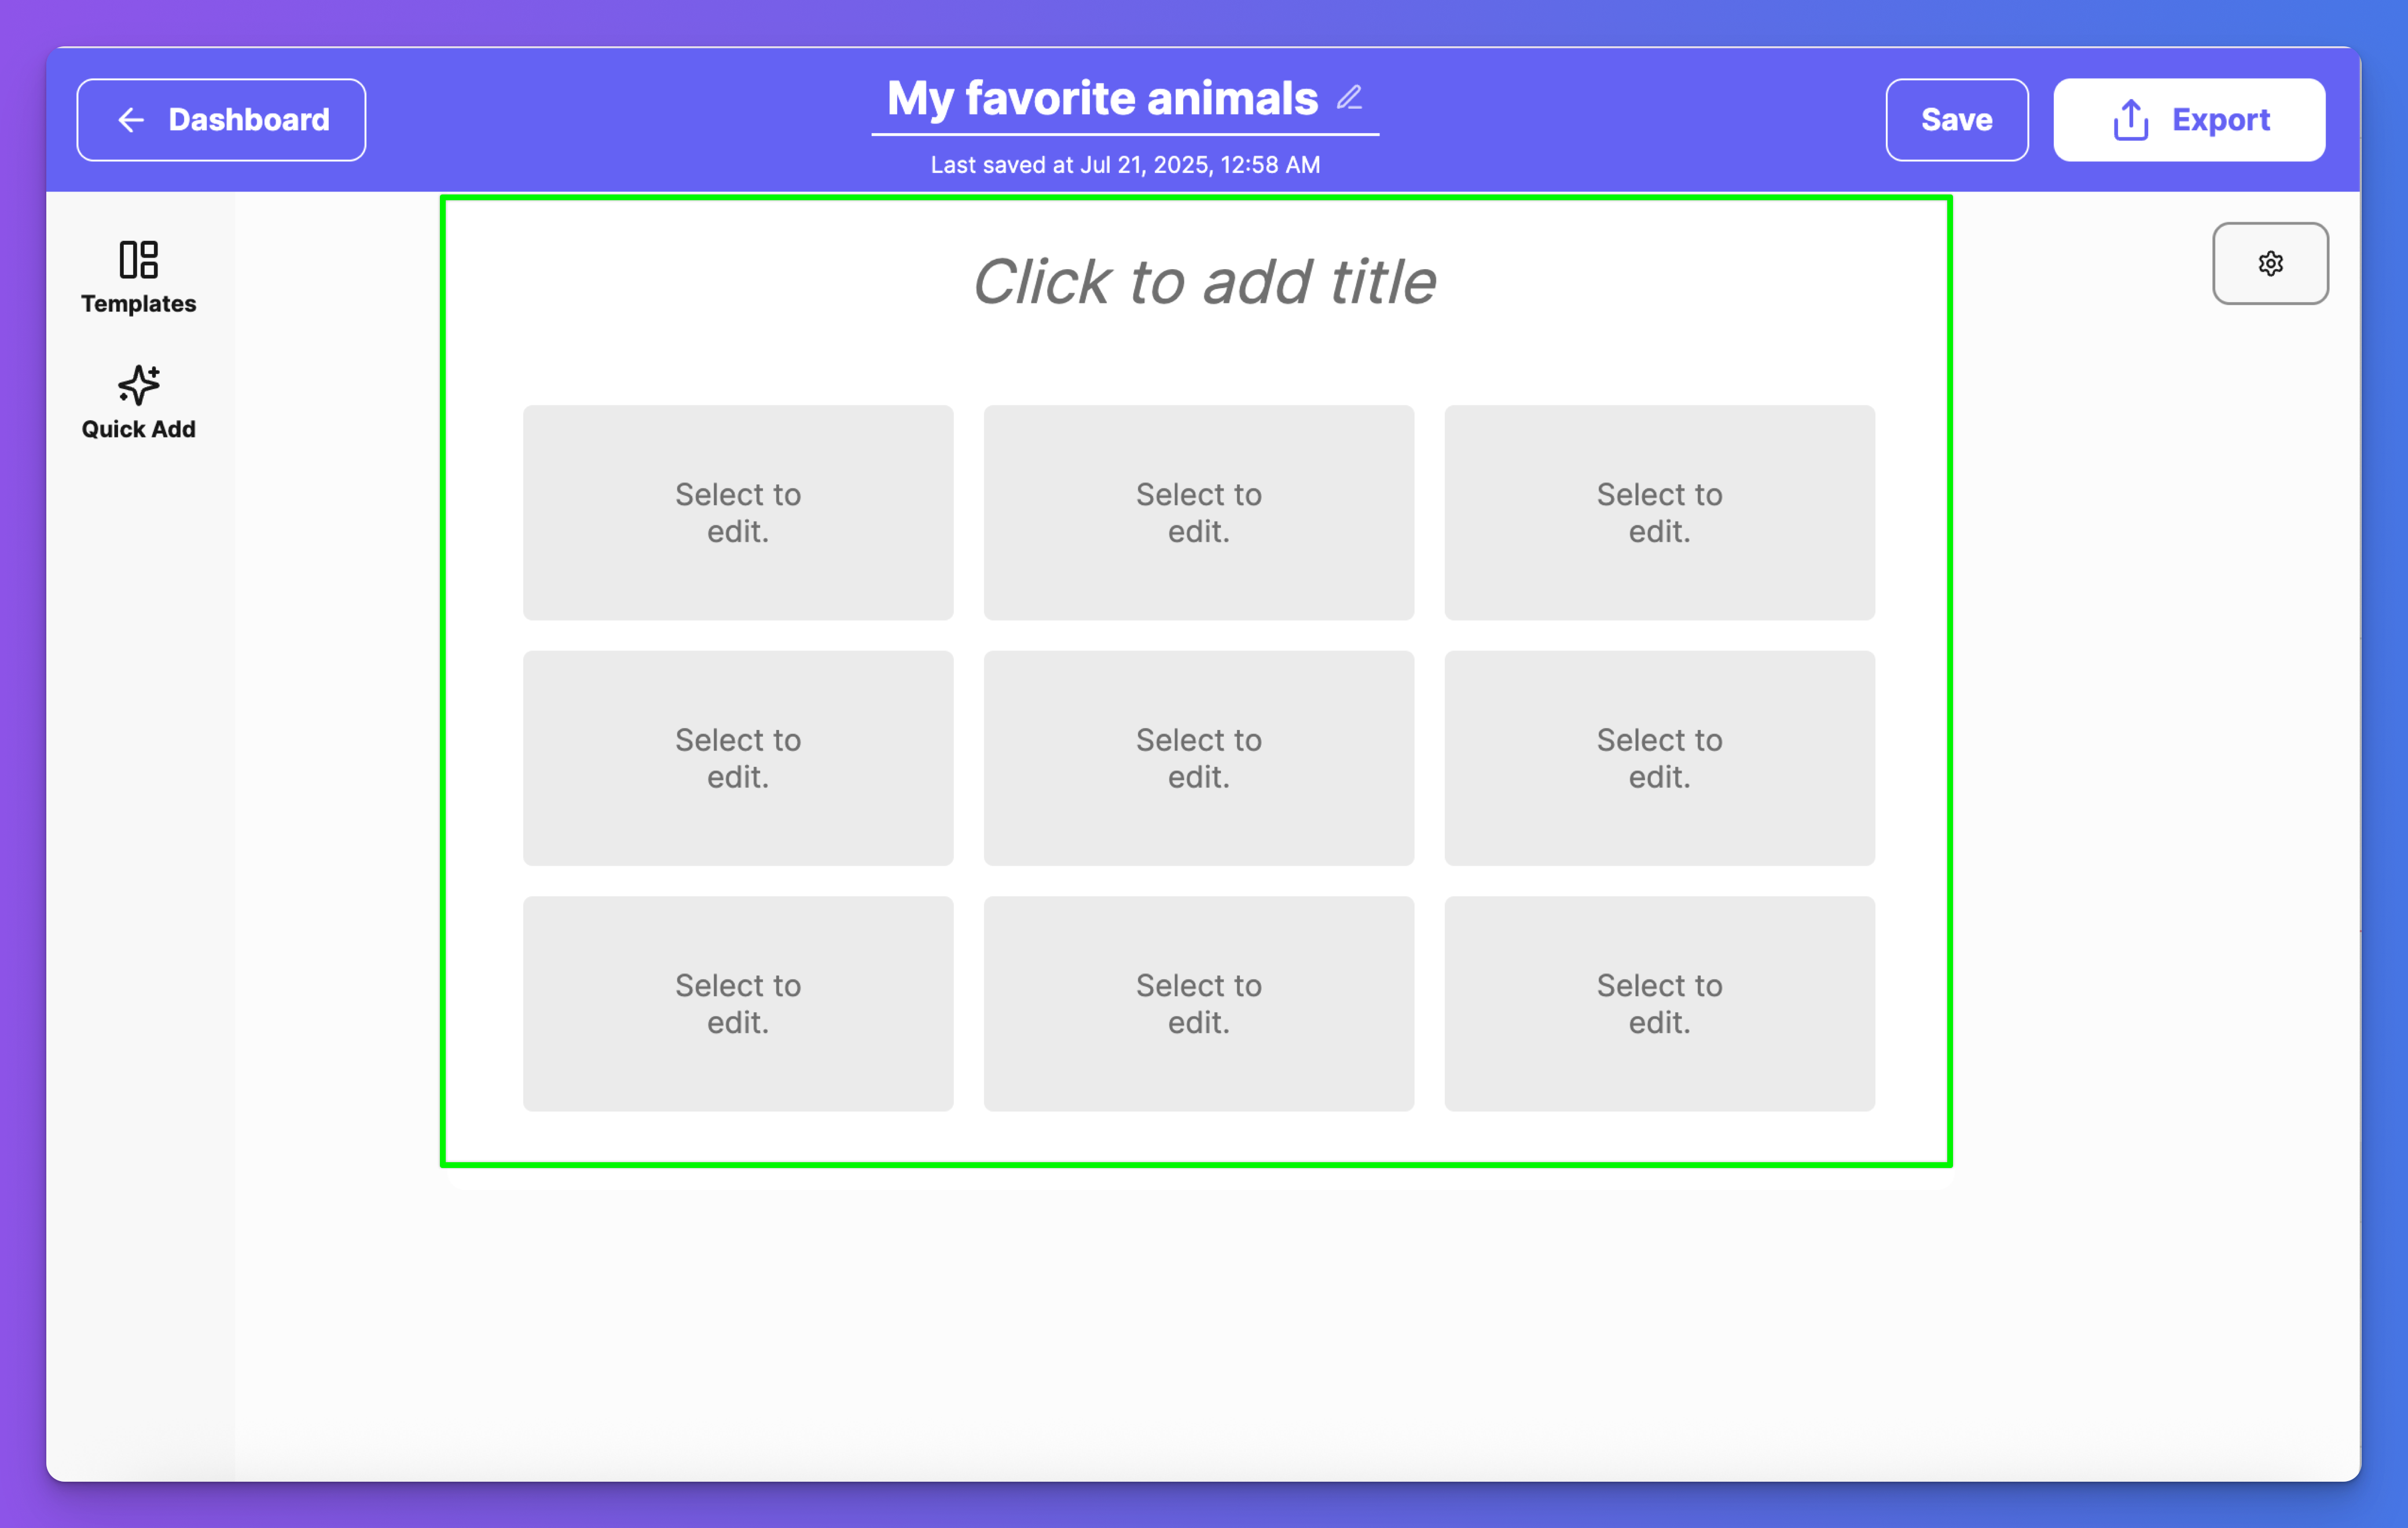This screenshot has height=1528, width=2408.
Task: Select the middle-left grid cell
Action: pyautogui.click(x=738, y=759)
